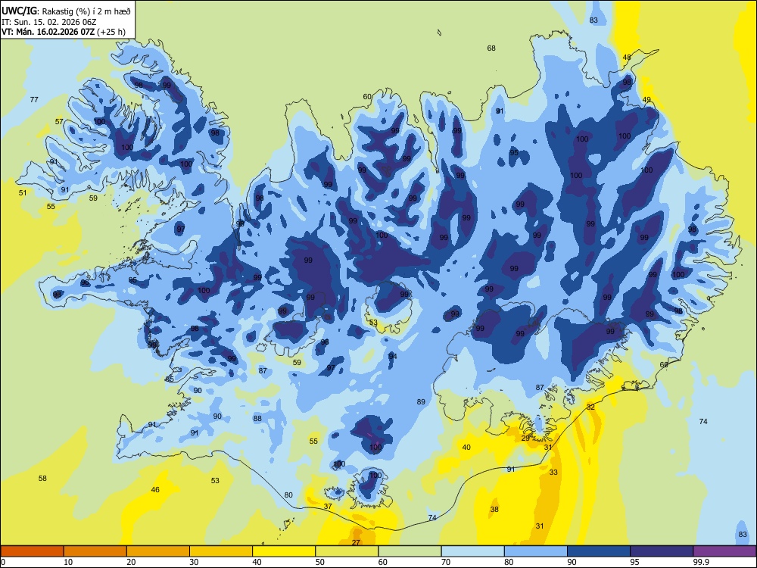Screen dimensions: 757x568
Task: Click the humidity value '88' in southwest Iceland
Action: pyautogui.click(x=257, y=418)
